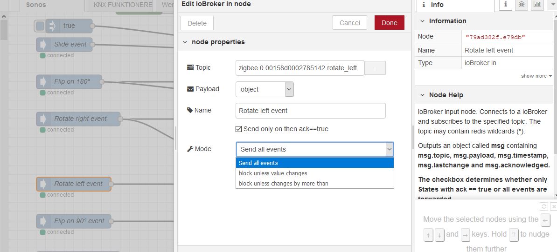Click output port of Rotate left event node

click(111, 184)
